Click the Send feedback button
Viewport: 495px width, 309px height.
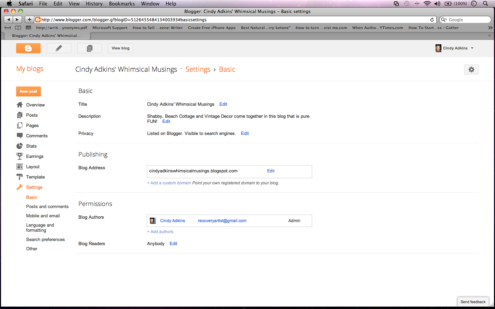point(473,302)
